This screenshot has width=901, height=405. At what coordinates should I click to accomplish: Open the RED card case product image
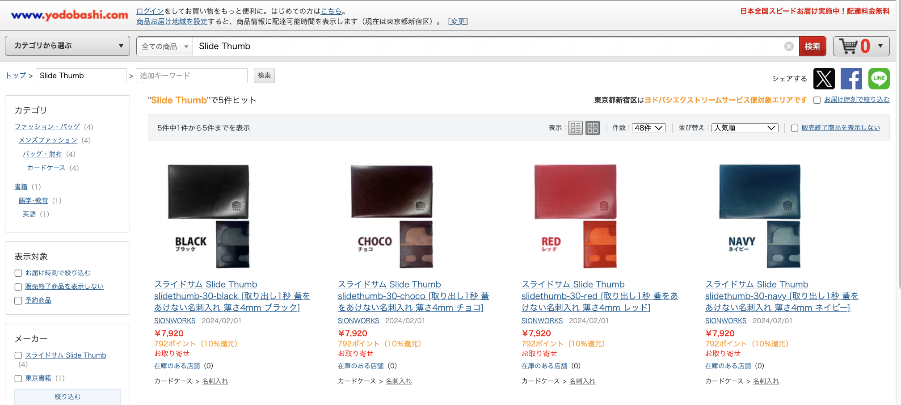click(x=575, y=216)
